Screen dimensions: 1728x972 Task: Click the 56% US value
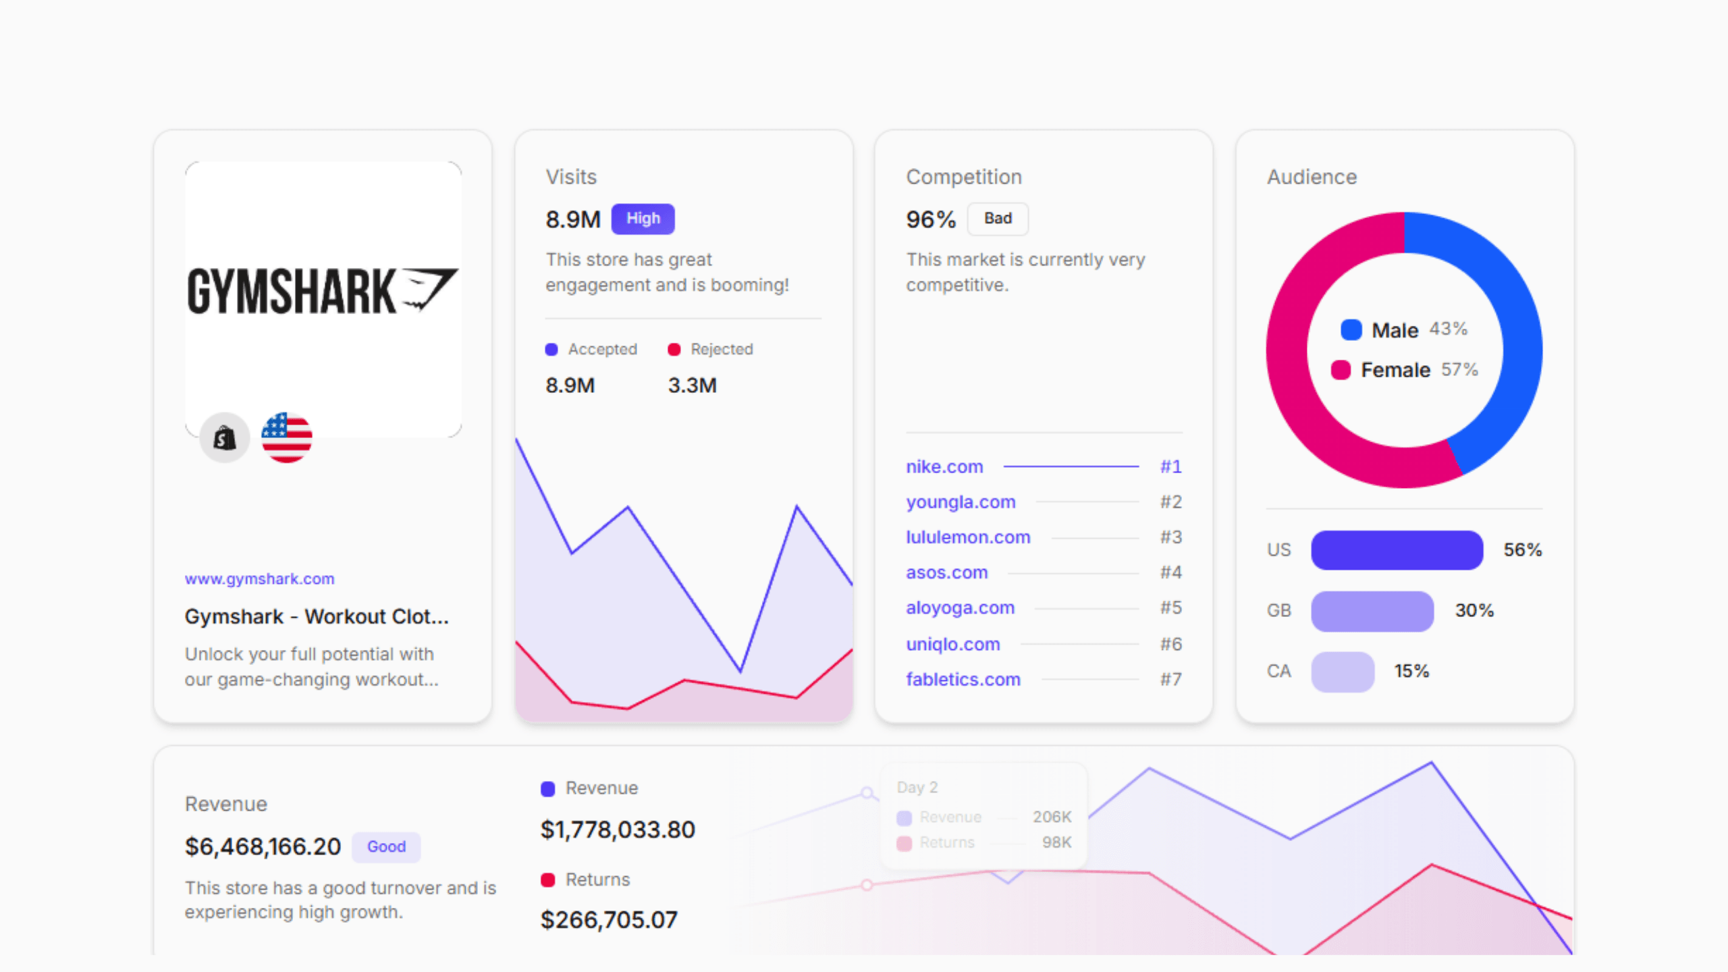pos(1523,550)
